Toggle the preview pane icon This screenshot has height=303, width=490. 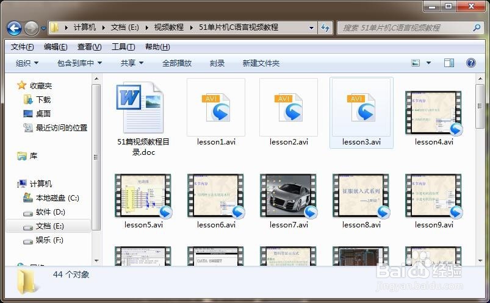click(x=449, y=63)
